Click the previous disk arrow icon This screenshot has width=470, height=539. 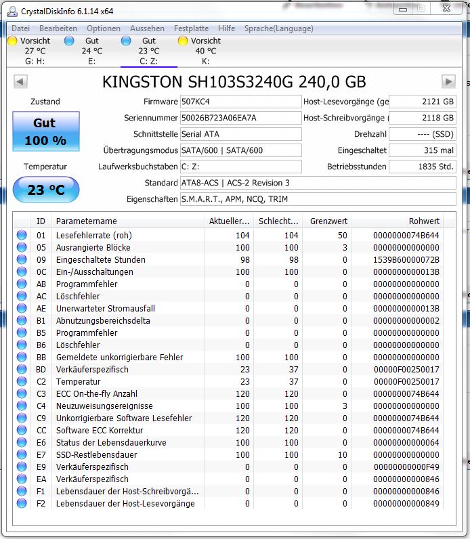click(x=20, y=82)
